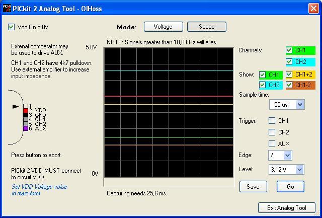Click the gray CH1 pin 4 square
This screenshot has height=218, width=322.
pos(26,120)
